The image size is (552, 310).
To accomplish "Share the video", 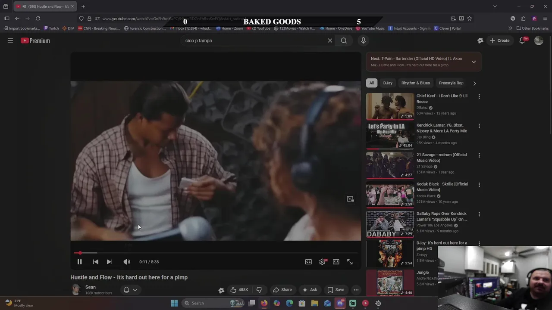I will 282,290.
